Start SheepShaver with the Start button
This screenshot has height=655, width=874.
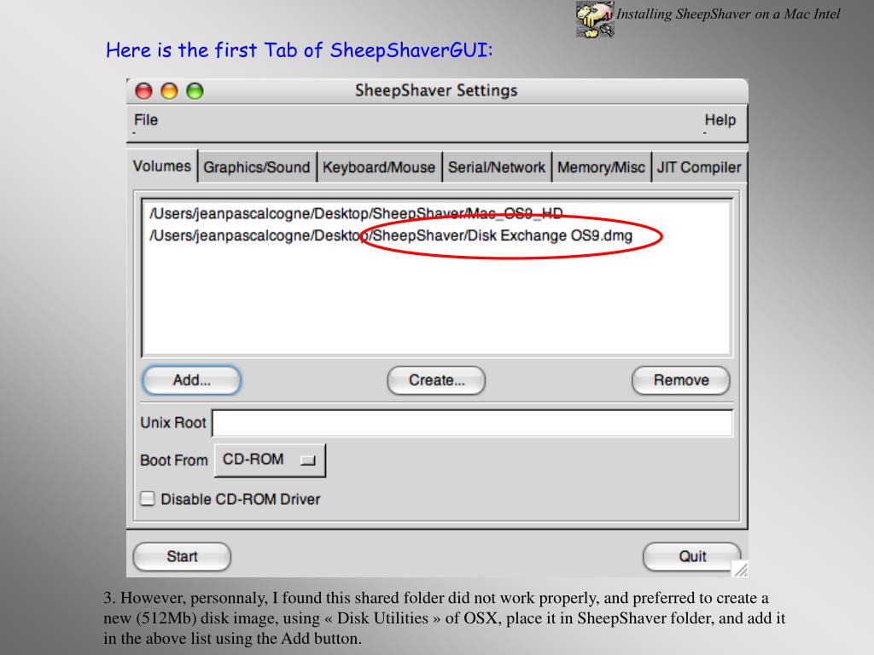tap(182, 556)
